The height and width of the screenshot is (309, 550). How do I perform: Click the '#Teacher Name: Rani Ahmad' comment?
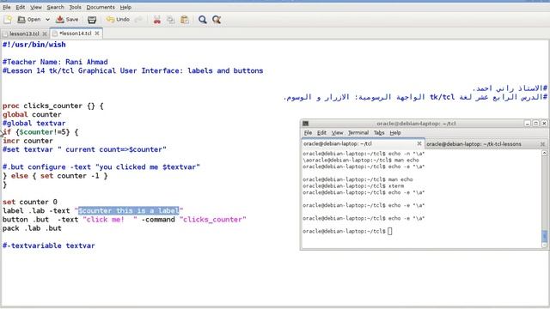55,62
